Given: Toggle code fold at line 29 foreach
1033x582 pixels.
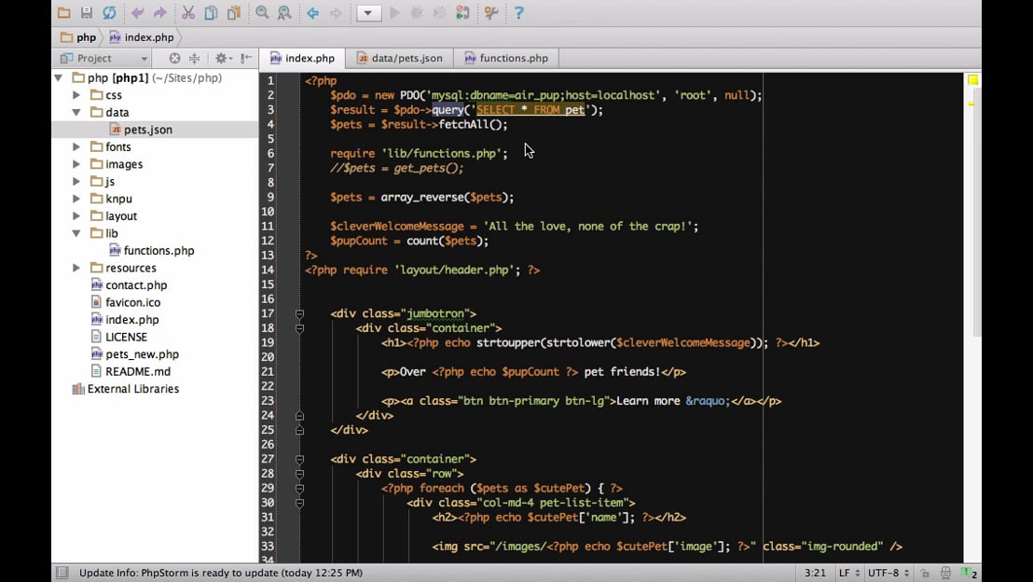Looking at the screenshot, I should coord(300,489).
